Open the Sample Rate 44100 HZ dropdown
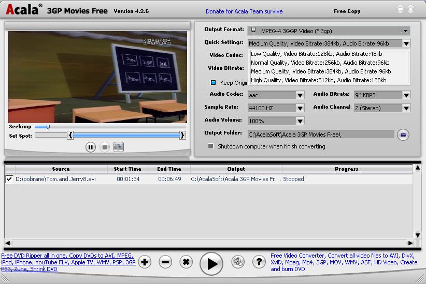This screenshot has width=426, height=284. tap(300, 108)
